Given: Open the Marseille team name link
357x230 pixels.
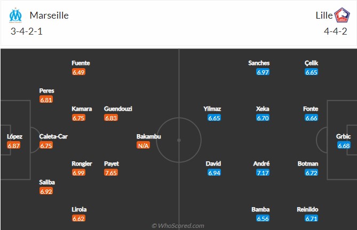Looking at the screenshot, I should point(49,15).
